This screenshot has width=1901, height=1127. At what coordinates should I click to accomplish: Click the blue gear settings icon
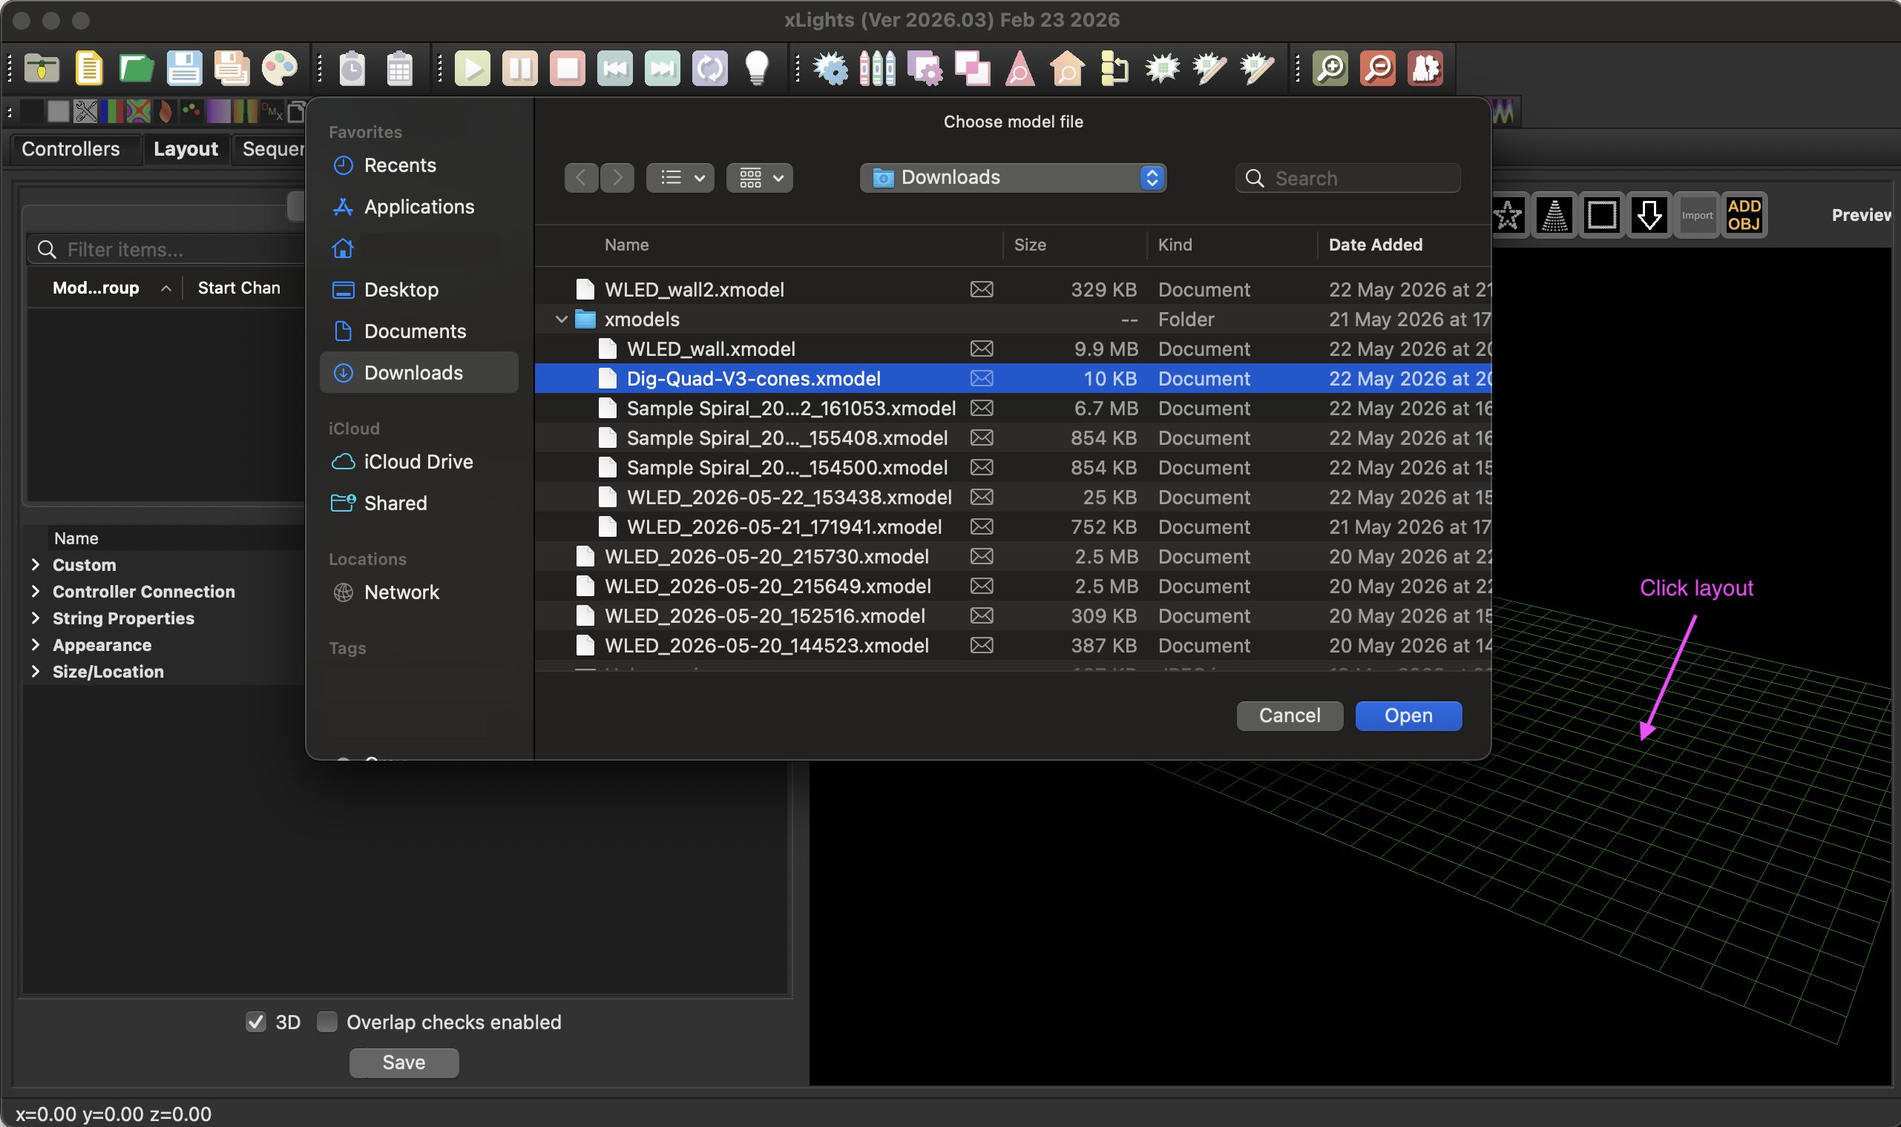830,69
